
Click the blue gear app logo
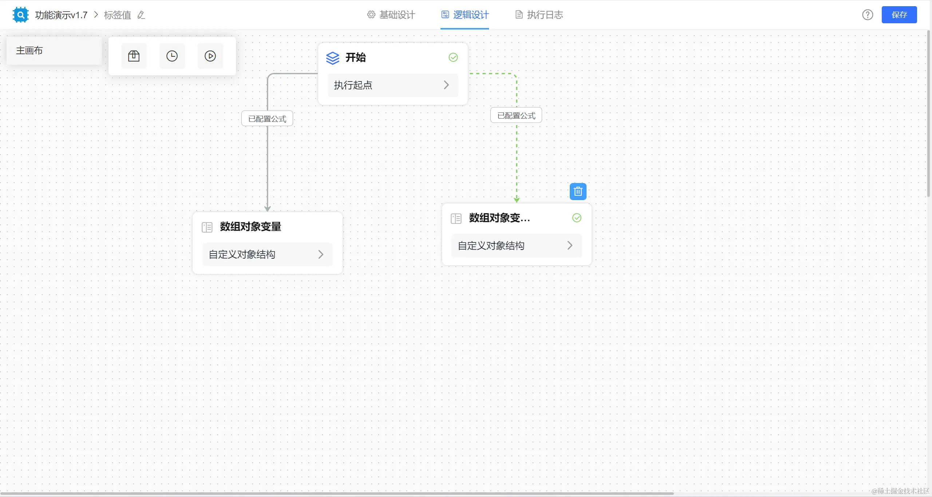20,15
